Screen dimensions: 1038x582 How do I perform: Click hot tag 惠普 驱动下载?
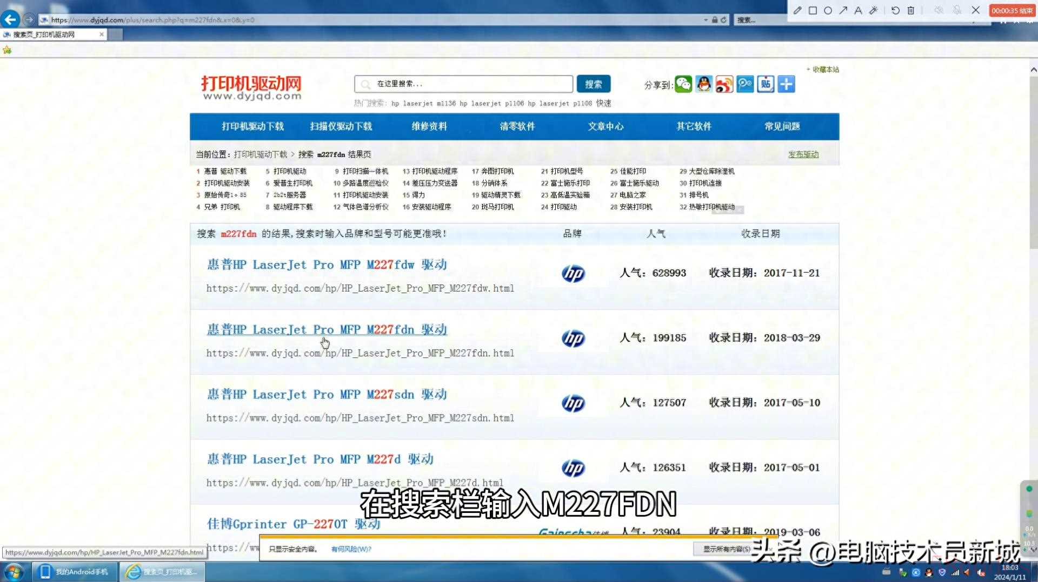tap(225, 171)
